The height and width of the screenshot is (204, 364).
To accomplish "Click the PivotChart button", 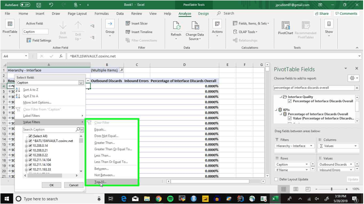I will pos(285,28).
